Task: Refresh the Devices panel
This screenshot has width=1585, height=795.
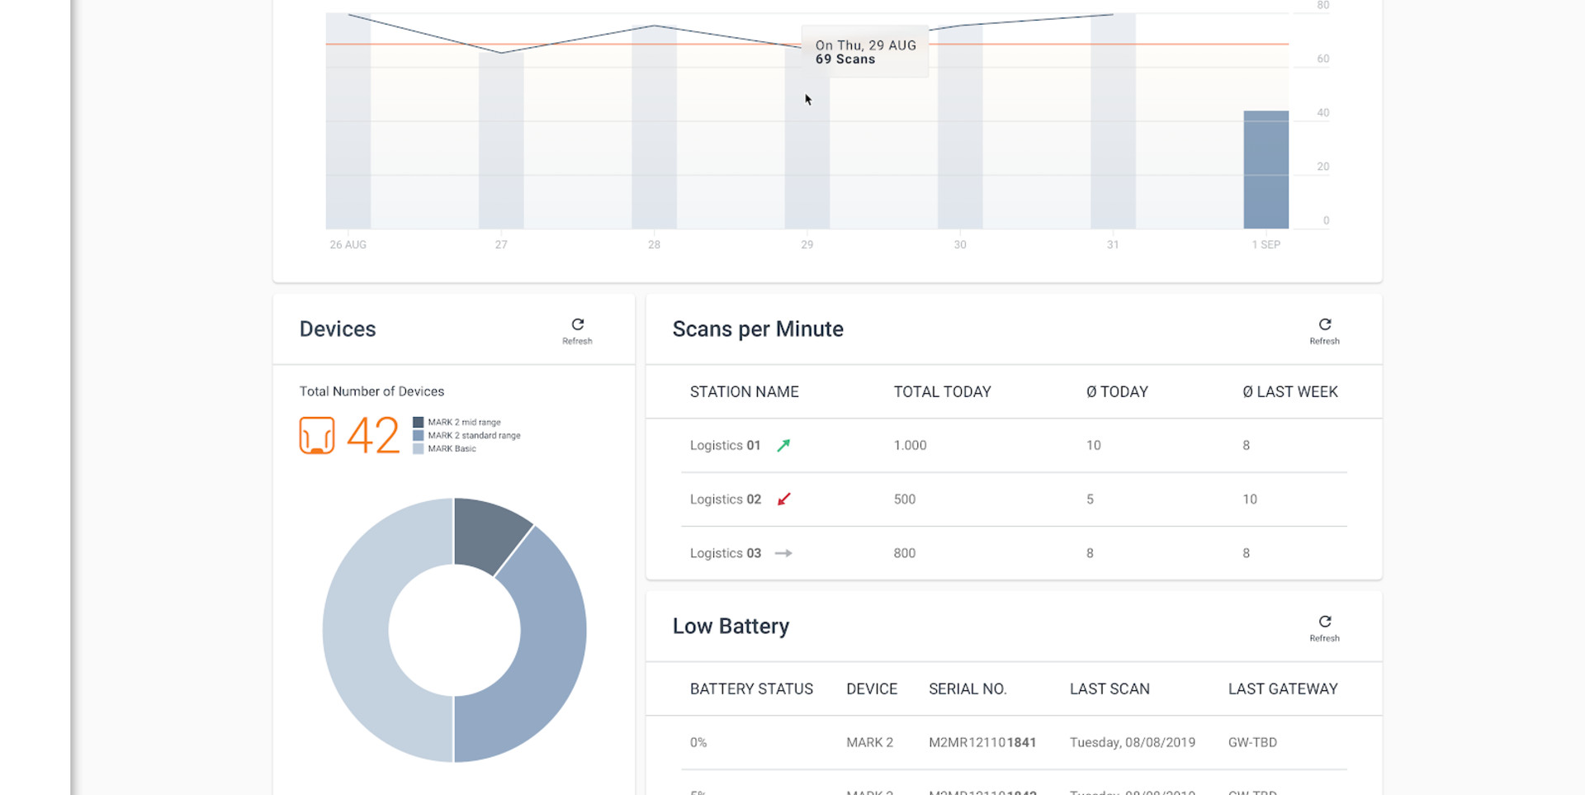Action: pyautogui.click(x=577, y=330)
